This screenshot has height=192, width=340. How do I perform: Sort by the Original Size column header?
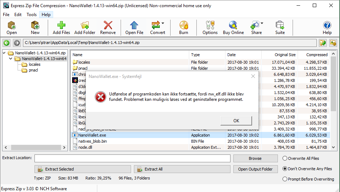tap(280, 55)
